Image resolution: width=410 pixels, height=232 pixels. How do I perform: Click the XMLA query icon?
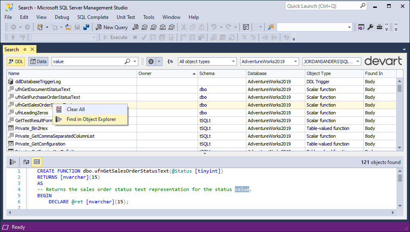click(162, 27)
